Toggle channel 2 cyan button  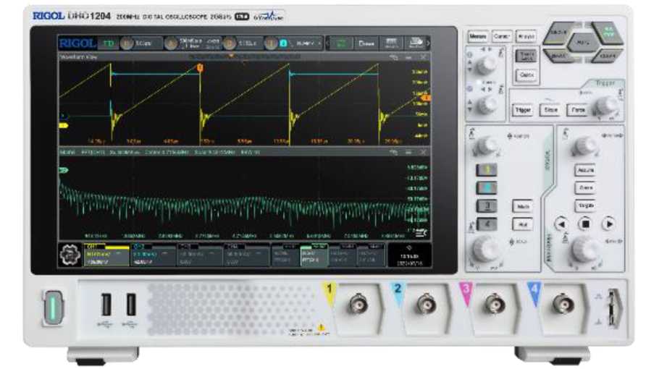(x=487, y=187)
